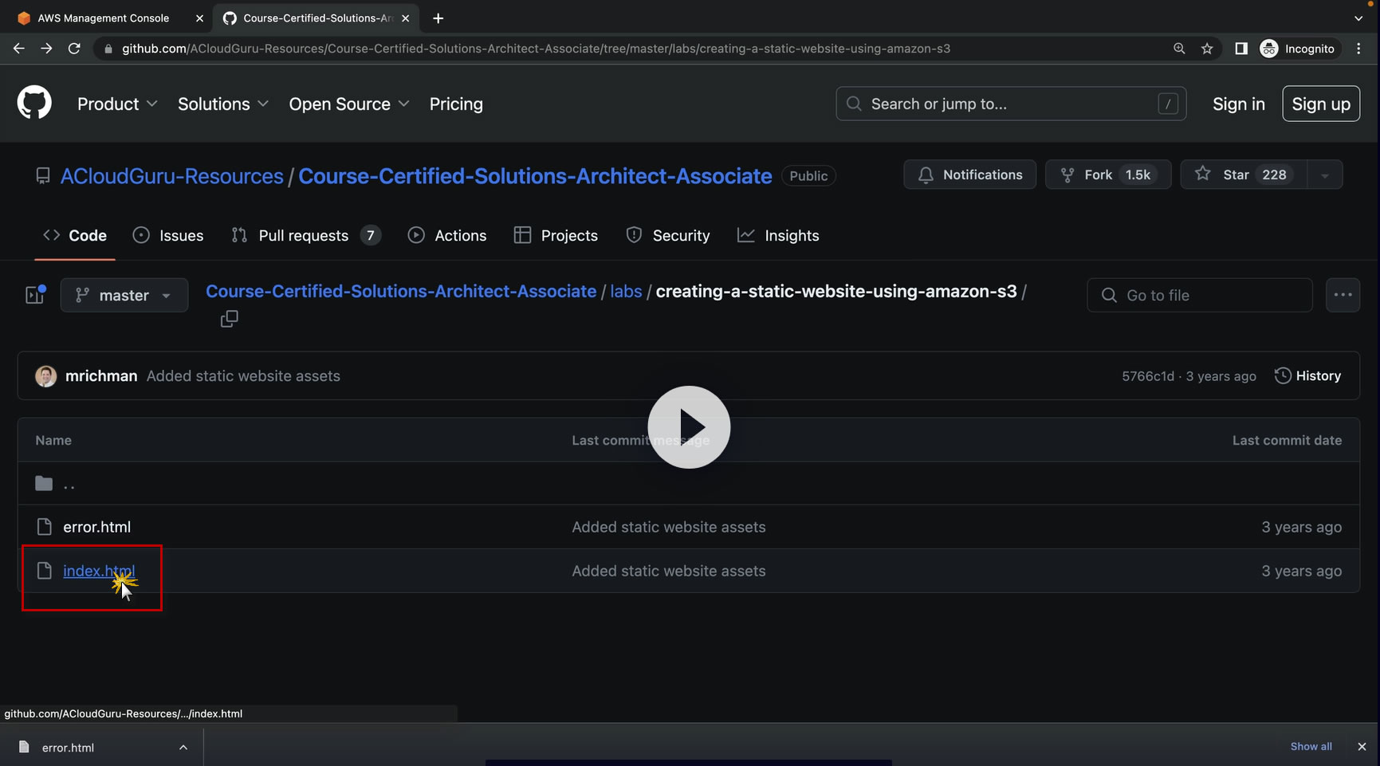1380x766 pixels.
Task: Open the new browser tab plus button
Action: tap(438, 18)
